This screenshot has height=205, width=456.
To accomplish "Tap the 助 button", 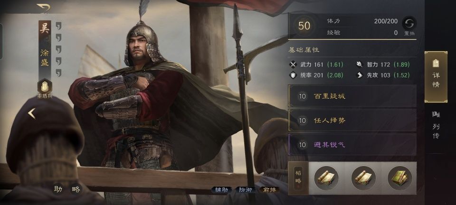I will pyautogui.click(x=58, y=189).
